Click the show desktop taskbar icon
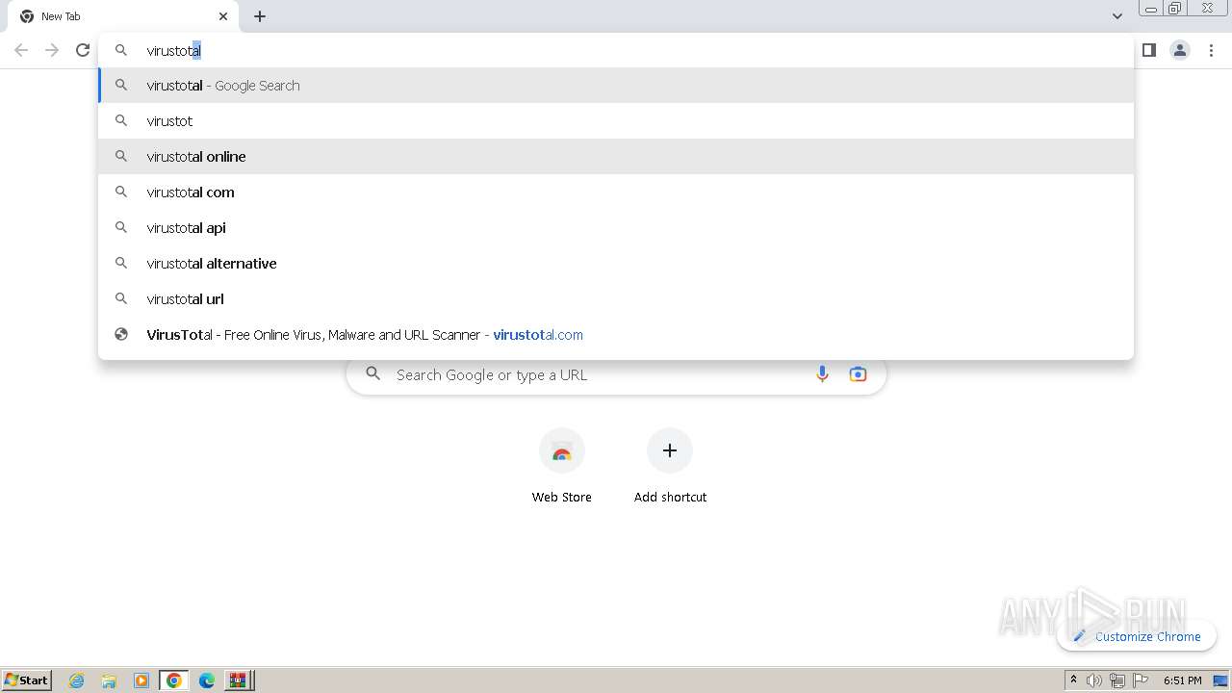 [1221, 680]
